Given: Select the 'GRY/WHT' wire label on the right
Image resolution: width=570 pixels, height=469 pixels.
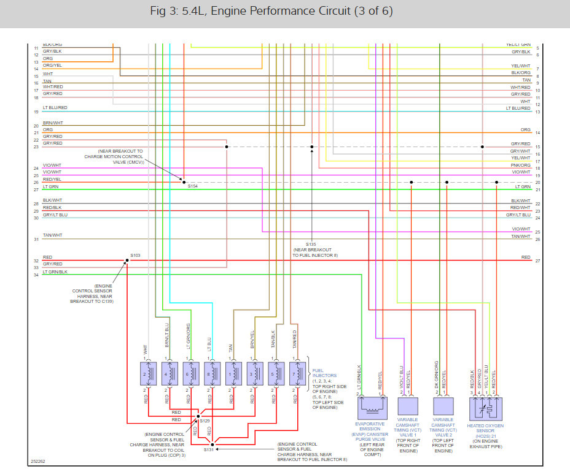Looking at the screenshot, I should coord(520,151).
